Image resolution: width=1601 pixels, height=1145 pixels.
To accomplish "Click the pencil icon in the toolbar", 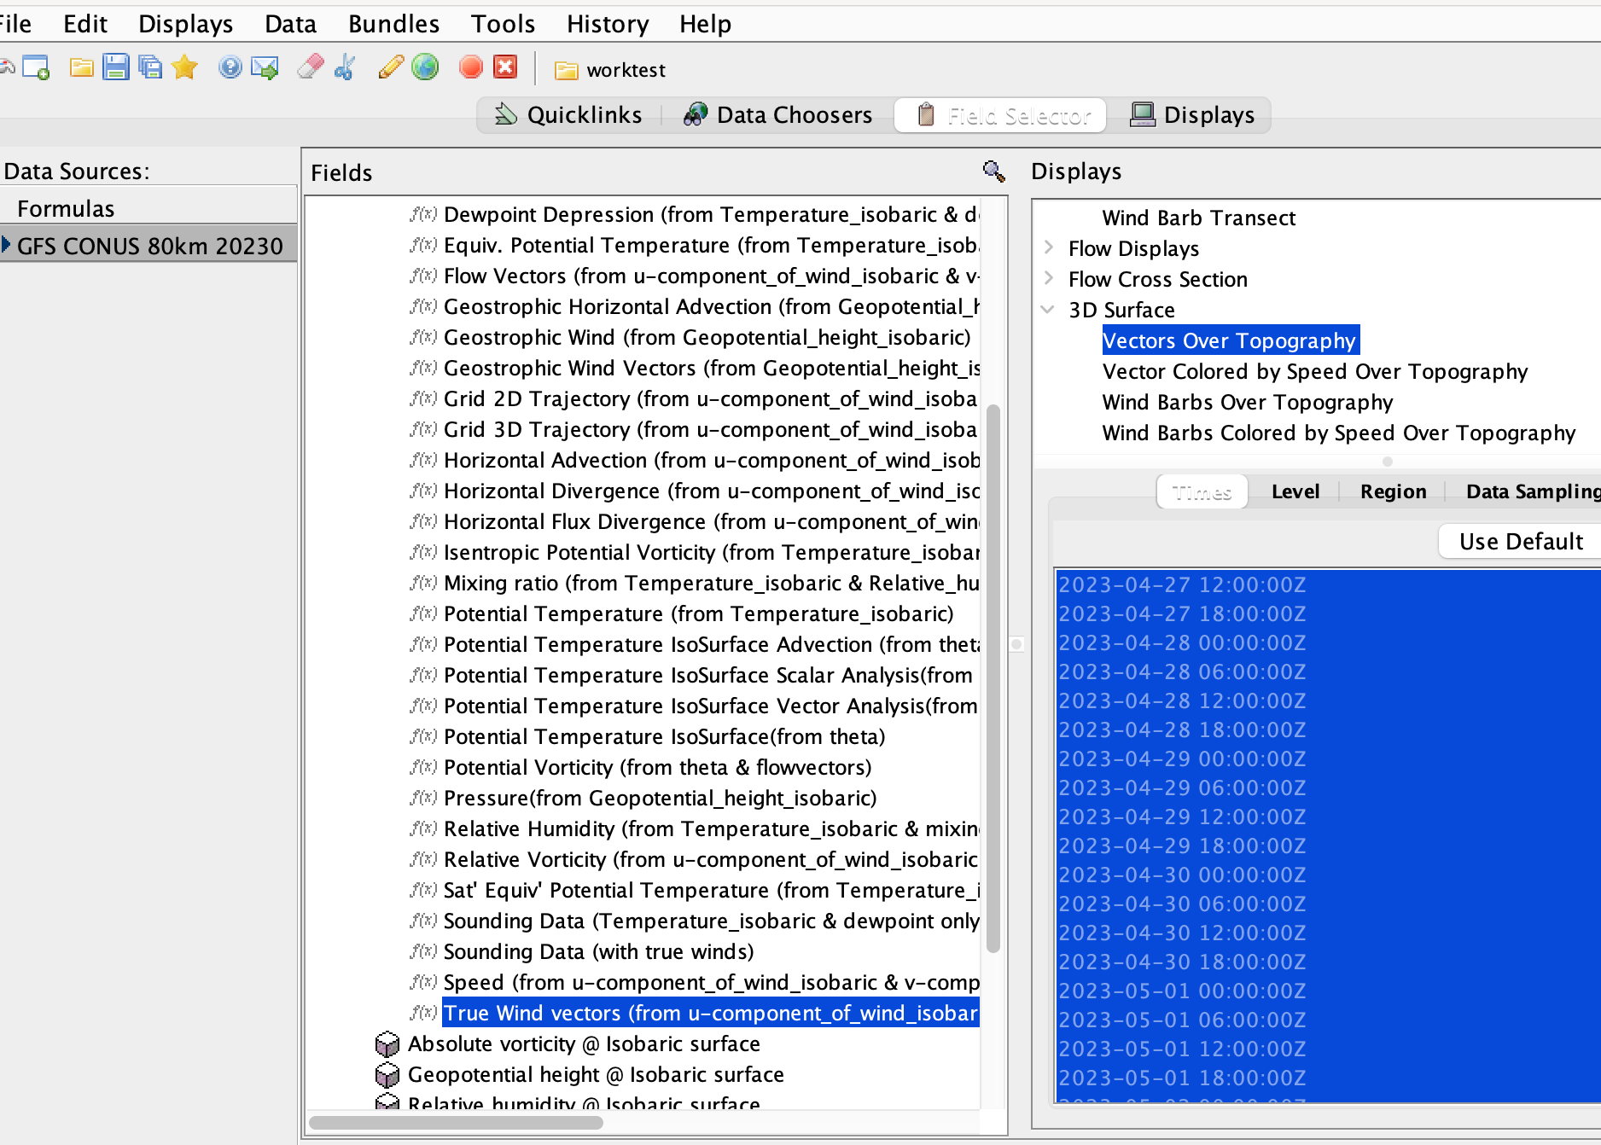I will click(x=390, y=67).
